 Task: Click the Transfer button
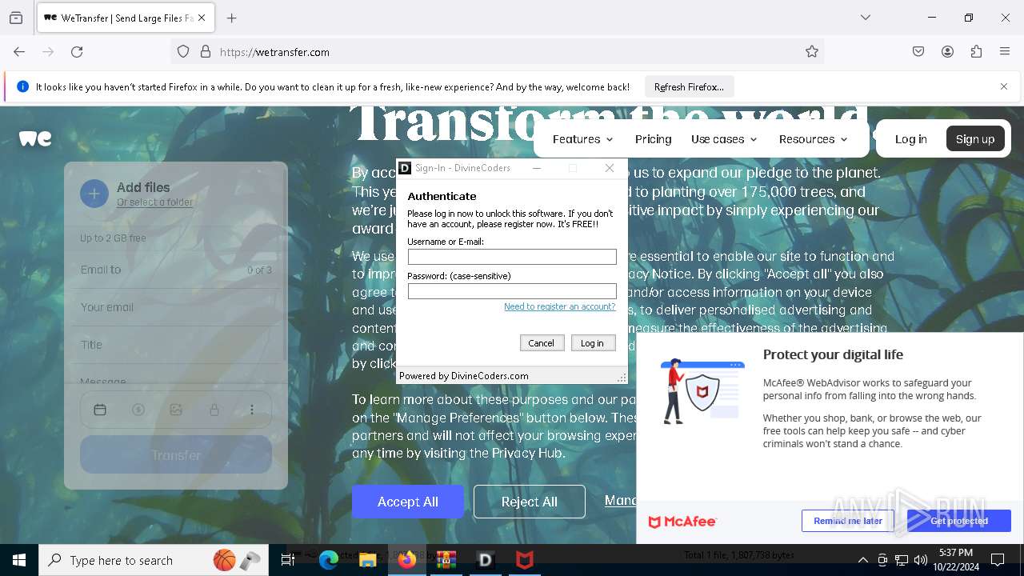click(x=176, y=455)
